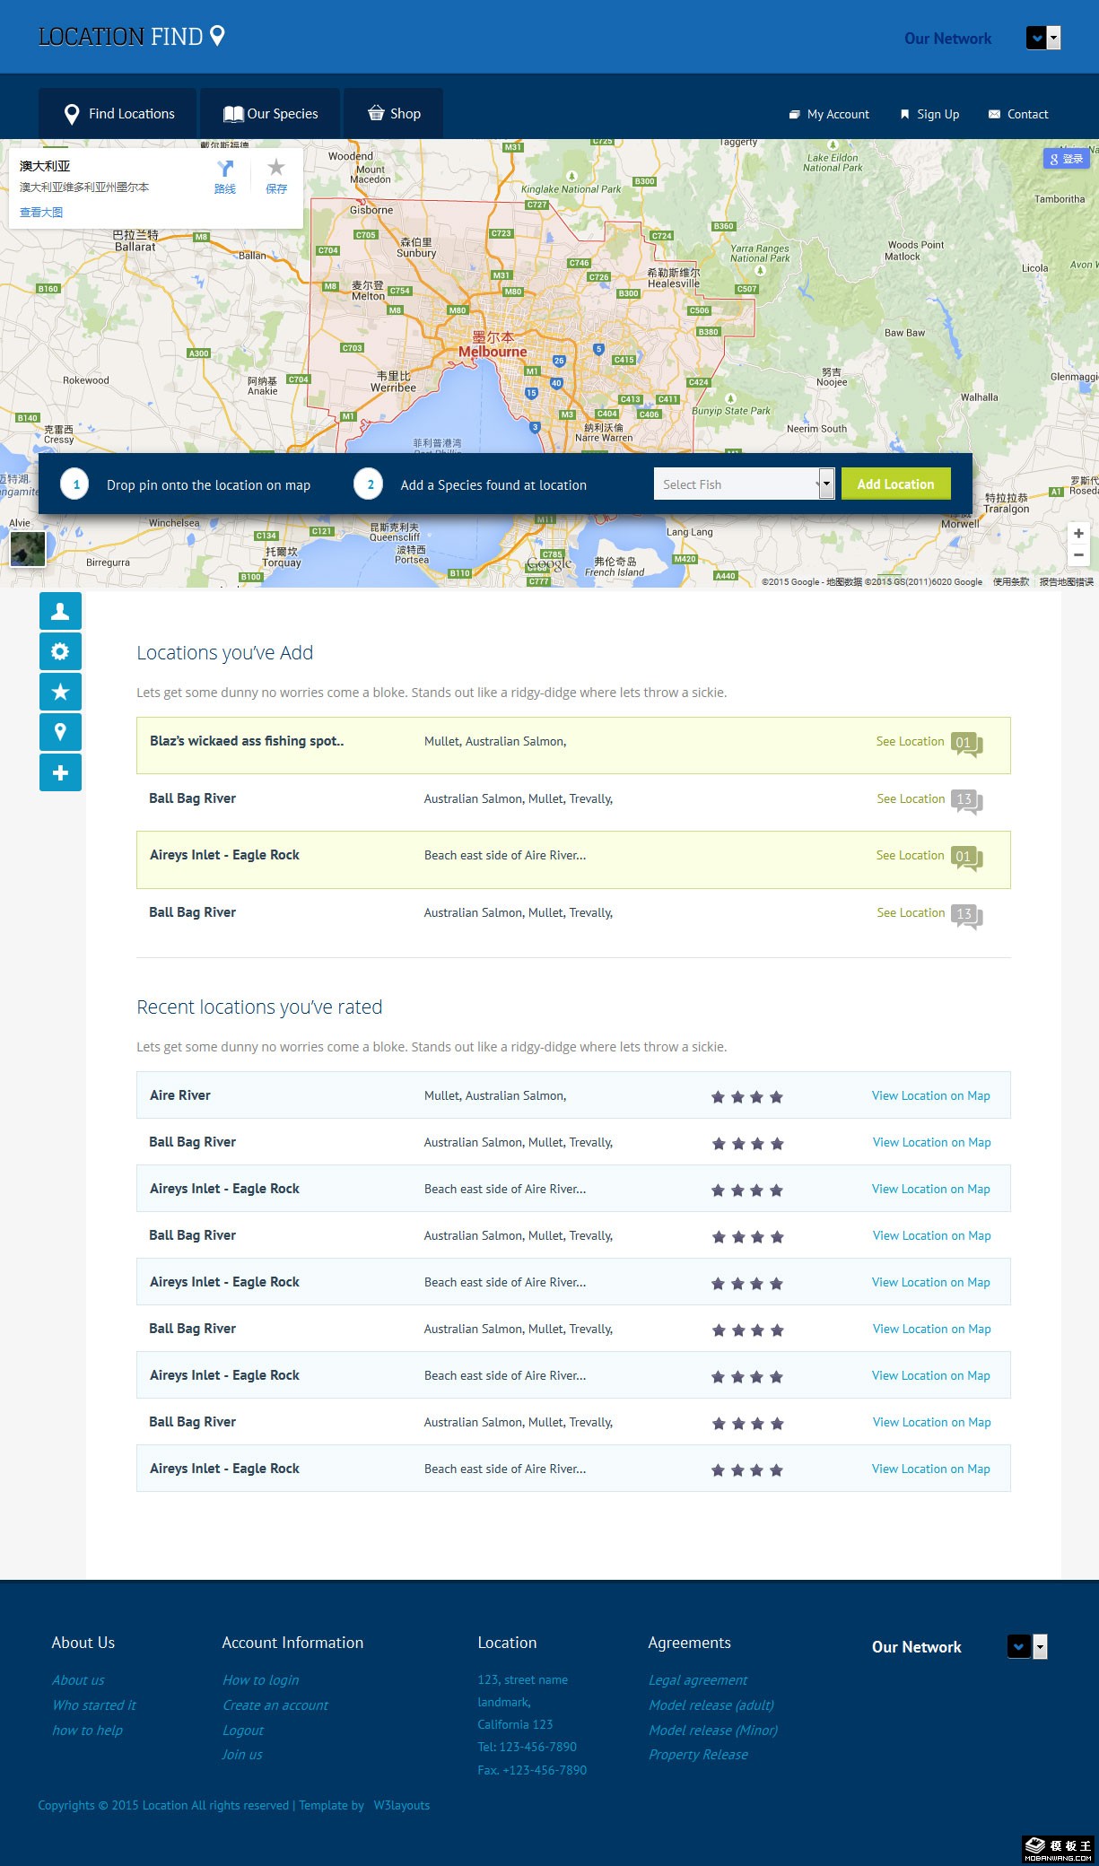Open Legal agreement link
The height and width of the screenshot is (1866, 1099).
pos(698,1680)
